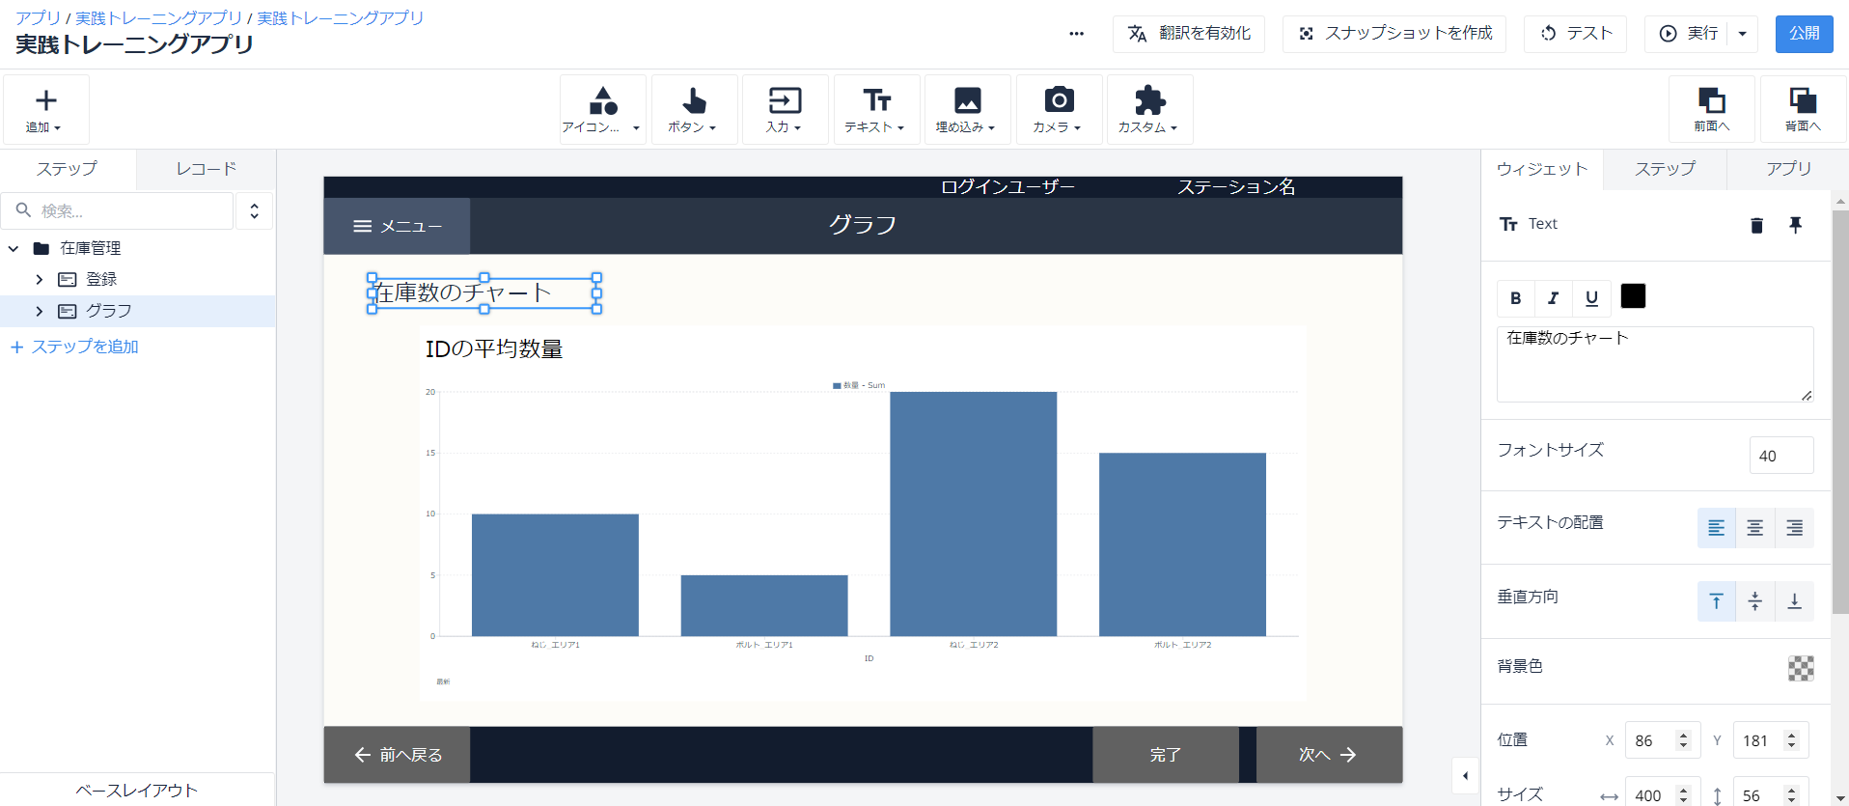Screen dimensions: 1849x806
Task: Set vertical alignment to bottom
Action: coord(1794,601)
